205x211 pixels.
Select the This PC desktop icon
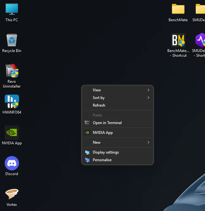pyautogui.click(x=12, y=9)
